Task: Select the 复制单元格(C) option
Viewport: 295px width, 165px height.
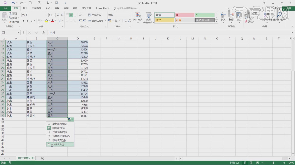Action: 60,124
